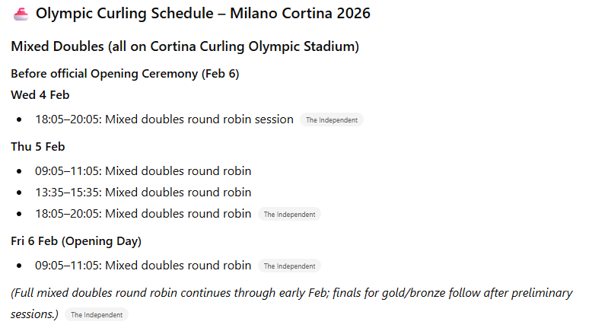Open The Independent chip beside Thursday 18:05 session
The width and height of the screenshot is (592, 328).
pyautogui.click(x=289, y=215)
